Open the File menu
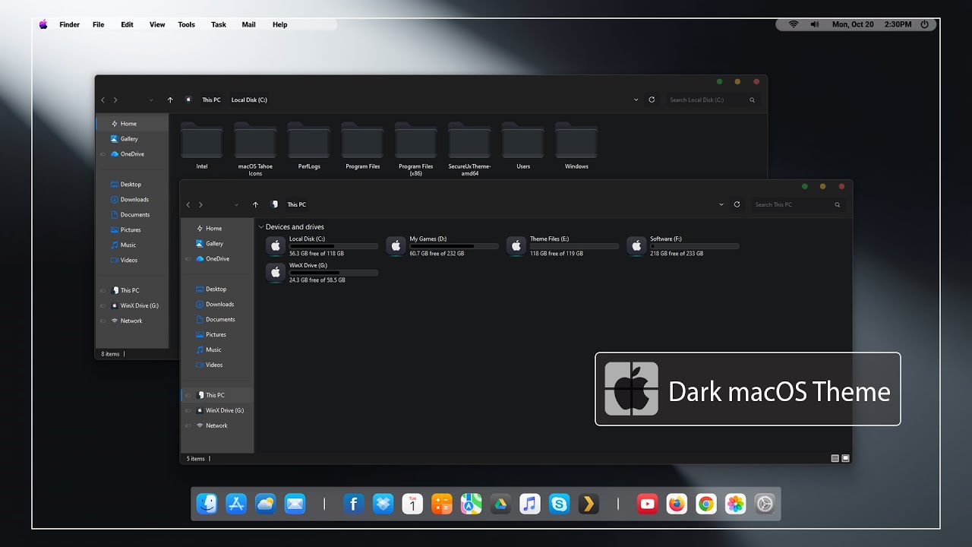Viewport: 972px width, 547px height. pyautogui.click(x=99, y=24)
